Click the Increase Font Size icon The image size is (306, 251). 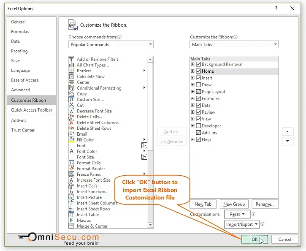click(71, 180)
